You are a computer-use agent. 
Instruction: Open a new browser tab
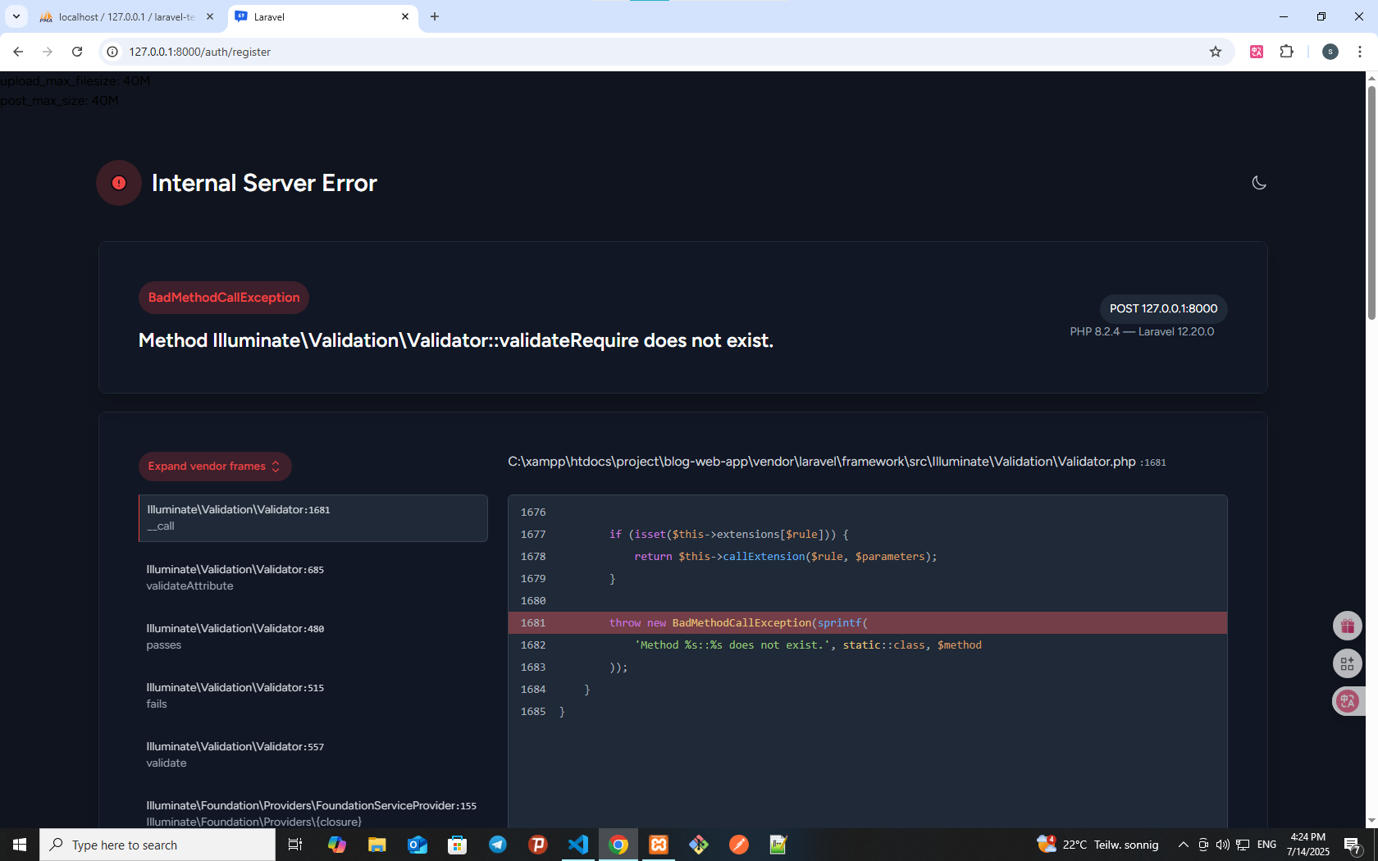(435, 16)
